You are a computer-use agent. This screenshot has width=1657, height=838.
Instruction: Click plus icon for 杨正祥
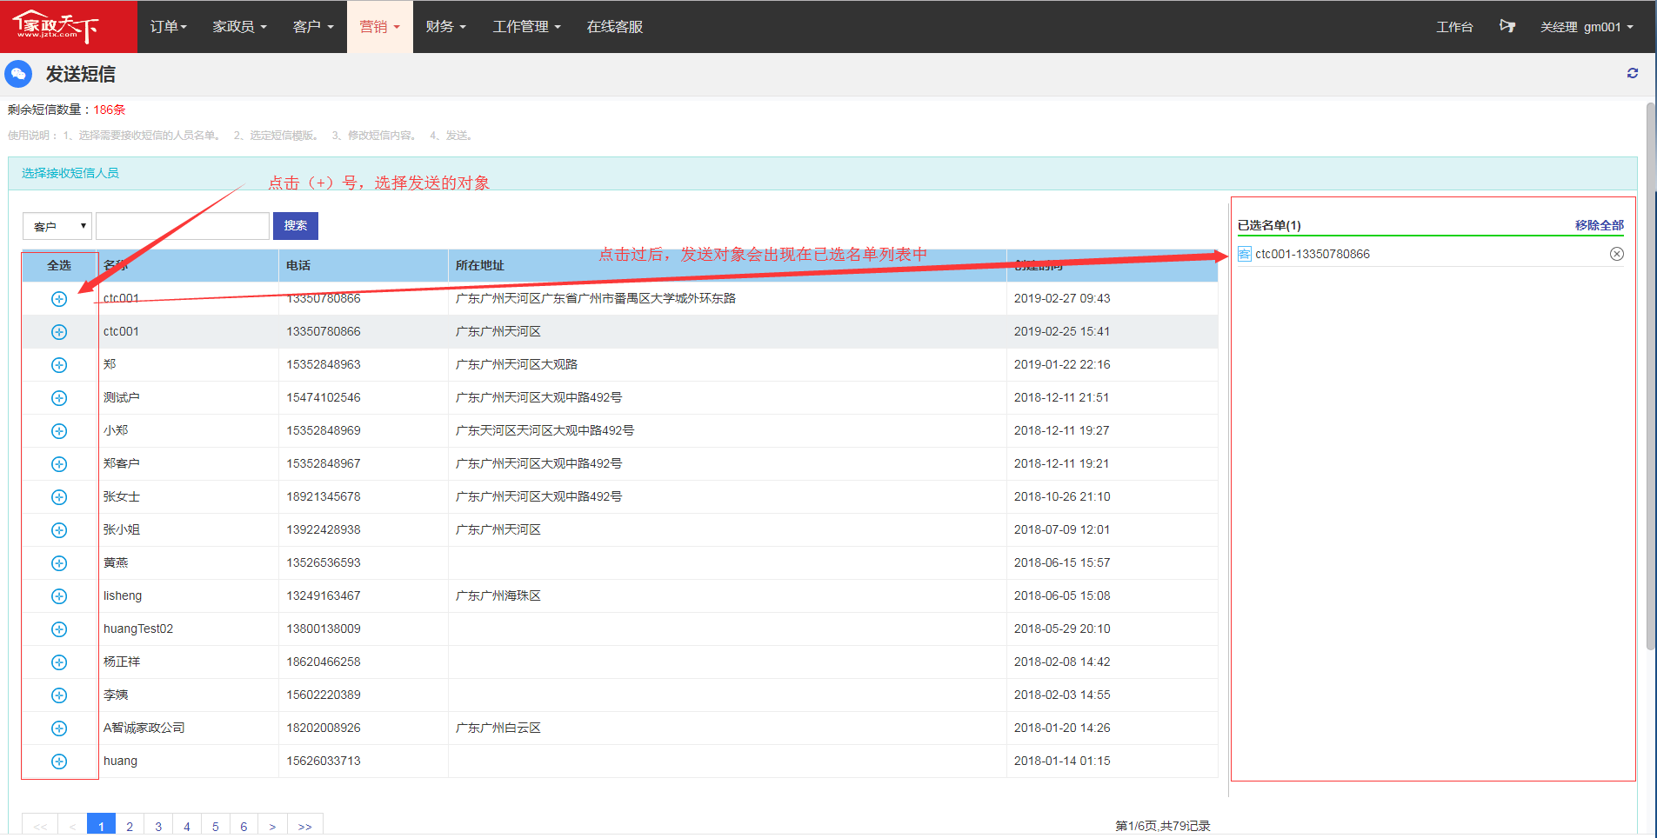click(59, 662)
